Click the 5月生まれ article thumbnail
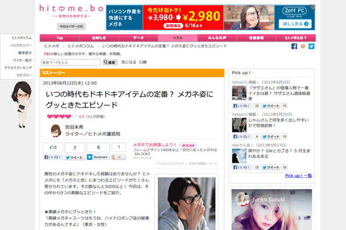The image size is (346, 230). pos(239,156)
